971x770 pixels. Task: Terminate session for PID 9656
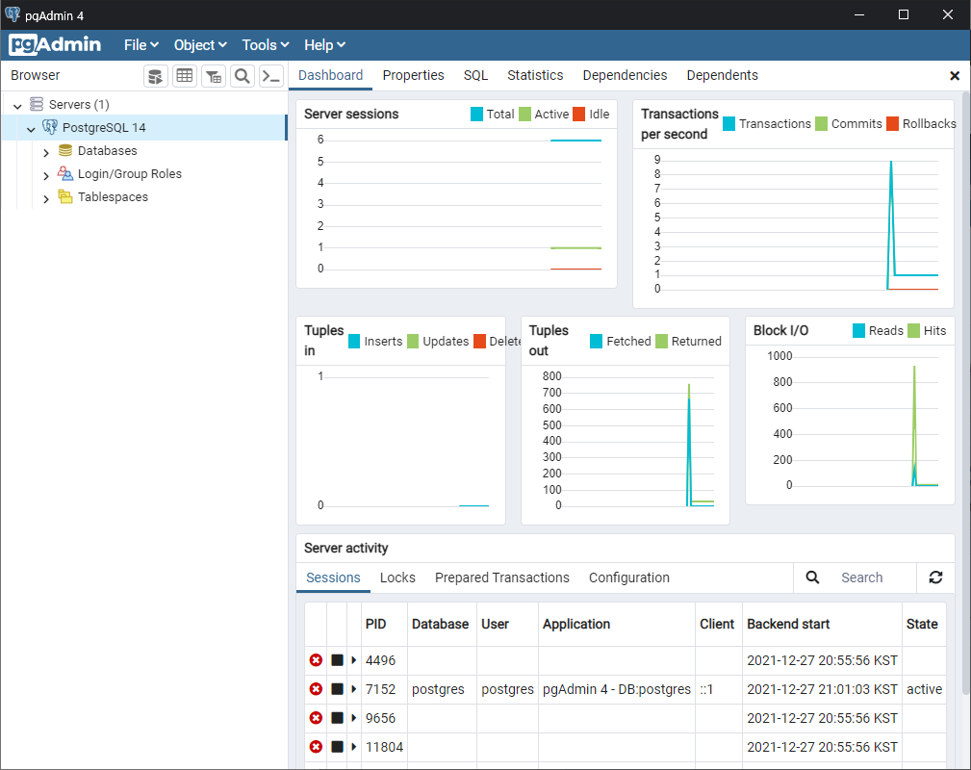316,718
